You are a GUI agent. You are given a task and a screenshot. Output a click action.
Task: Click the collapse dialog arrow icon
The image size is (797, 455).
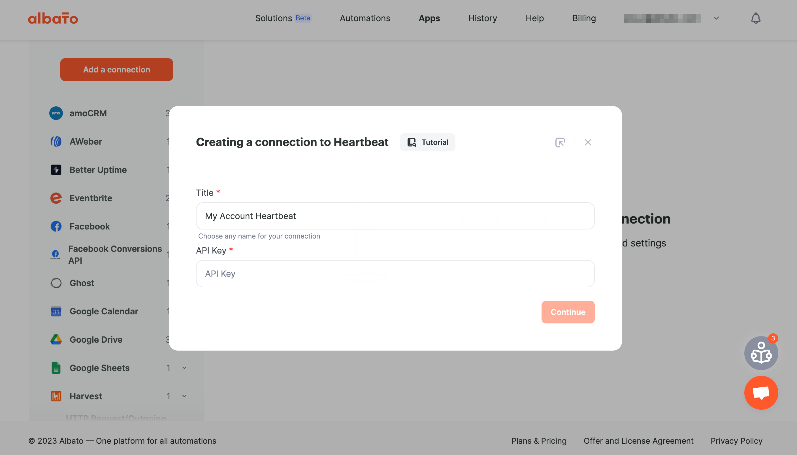560,142
